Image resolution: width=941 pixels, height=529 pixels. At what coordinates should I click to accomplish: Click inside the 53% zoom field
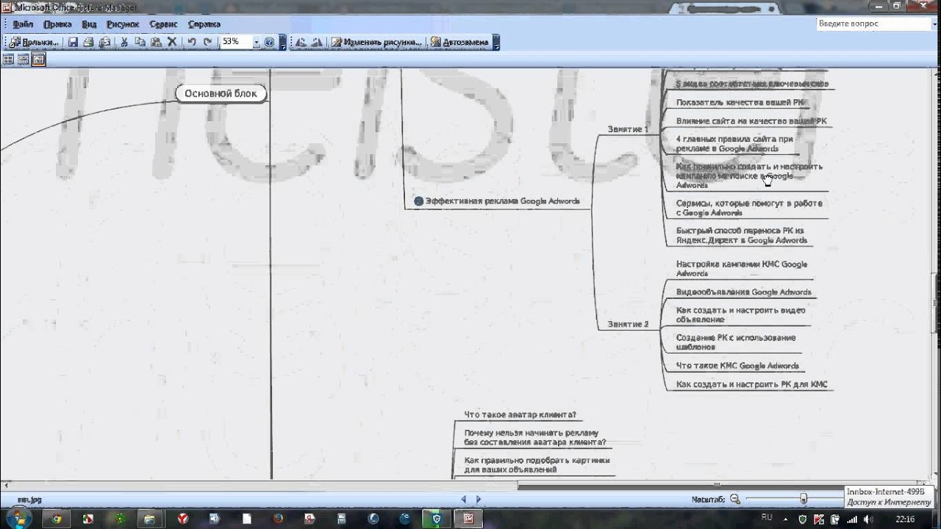(235, 43)
